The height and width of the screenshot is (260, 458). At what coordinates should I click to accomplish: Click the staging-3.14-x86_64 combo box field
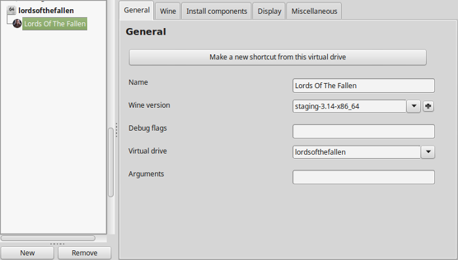[349, 106]
